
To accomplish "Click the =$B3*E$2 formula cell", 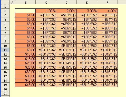I will point(87,15).
